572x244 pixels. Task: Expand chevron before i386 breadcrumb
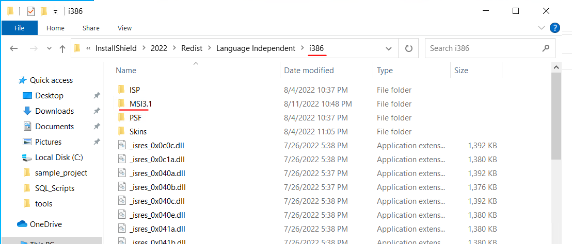pyautogui.click(x=302, y=48)
